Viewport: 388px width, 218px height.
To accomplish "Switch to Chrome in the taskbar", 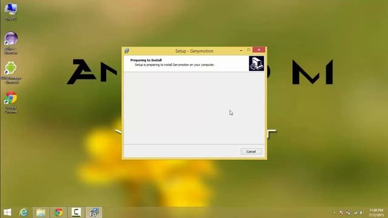I will coord(59,213).
